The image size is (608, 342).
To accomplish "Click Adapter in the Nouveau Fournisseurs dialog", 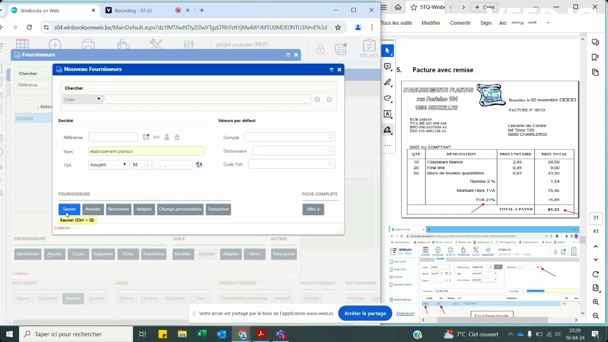I will 144,209.
